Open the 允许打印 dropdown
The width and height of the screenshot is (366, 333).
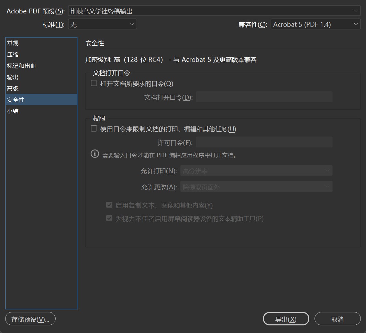[x=256, y=171]
